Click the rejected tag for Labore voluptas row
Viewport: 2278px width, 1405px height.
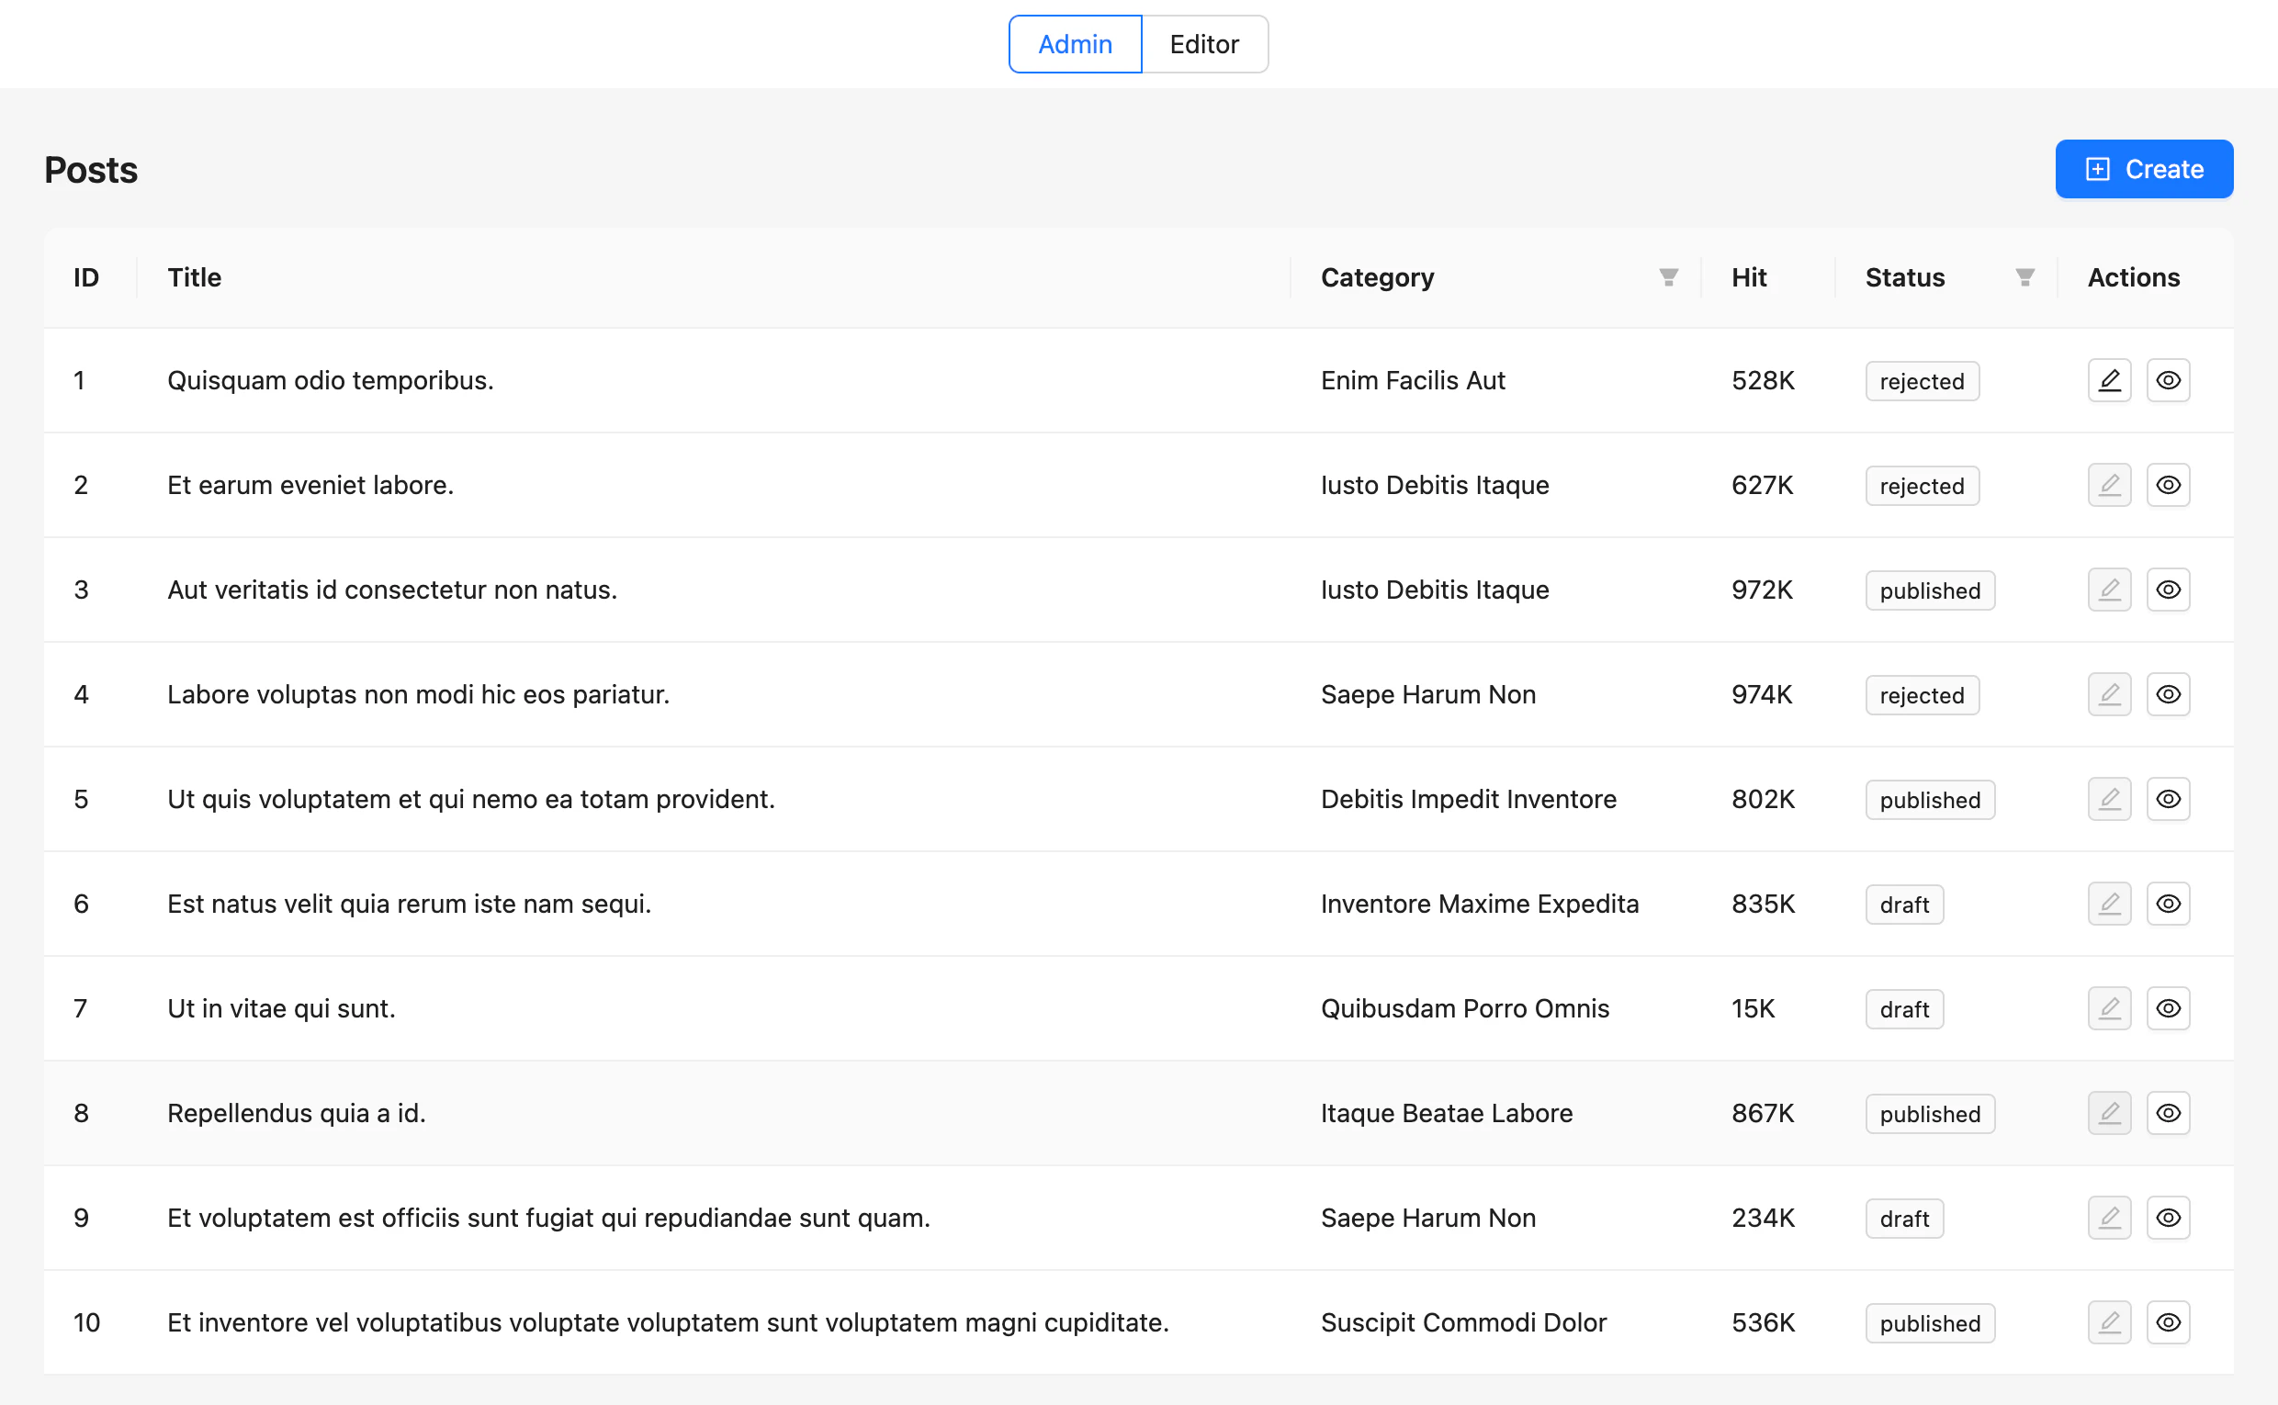pyautogui.click(x=1922, y=695)
